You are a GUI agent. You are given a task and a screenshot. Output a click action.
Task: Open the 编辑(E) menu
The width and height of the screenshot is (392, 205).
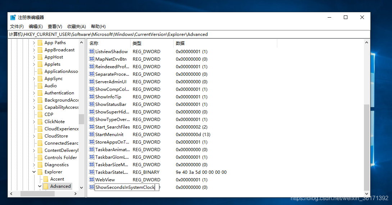coord(36,27)
